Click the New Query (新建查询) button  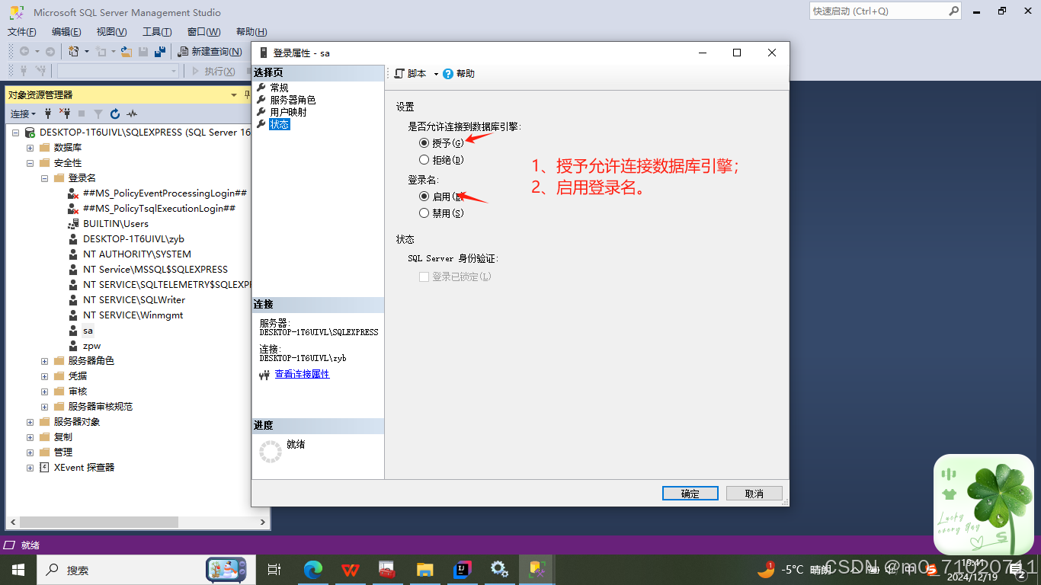click(x=210, y=51)
